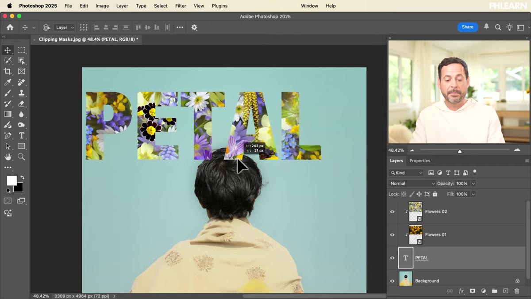Delete layer with the trash icon
The height and width of the screenshot is (299, 531).
(516, 291)
